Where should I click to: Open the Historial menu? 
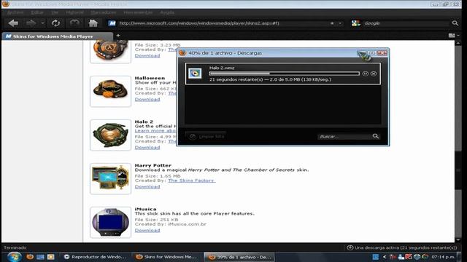74,12
